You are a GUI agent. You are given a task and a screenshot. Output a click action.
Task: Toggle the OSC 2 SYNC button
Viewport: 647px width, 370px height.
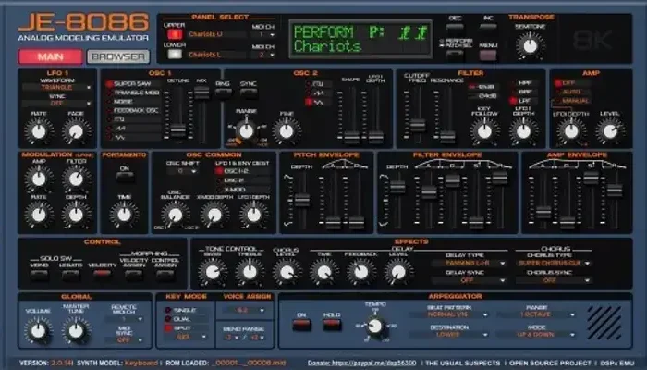[249, 93]
